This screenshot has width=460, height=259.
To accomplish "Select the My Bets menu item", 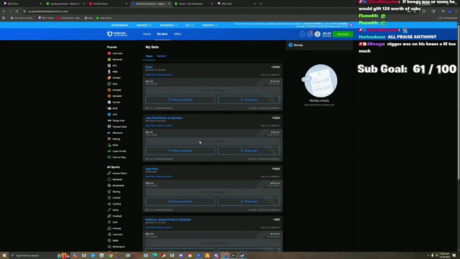I will click(162, 34).
